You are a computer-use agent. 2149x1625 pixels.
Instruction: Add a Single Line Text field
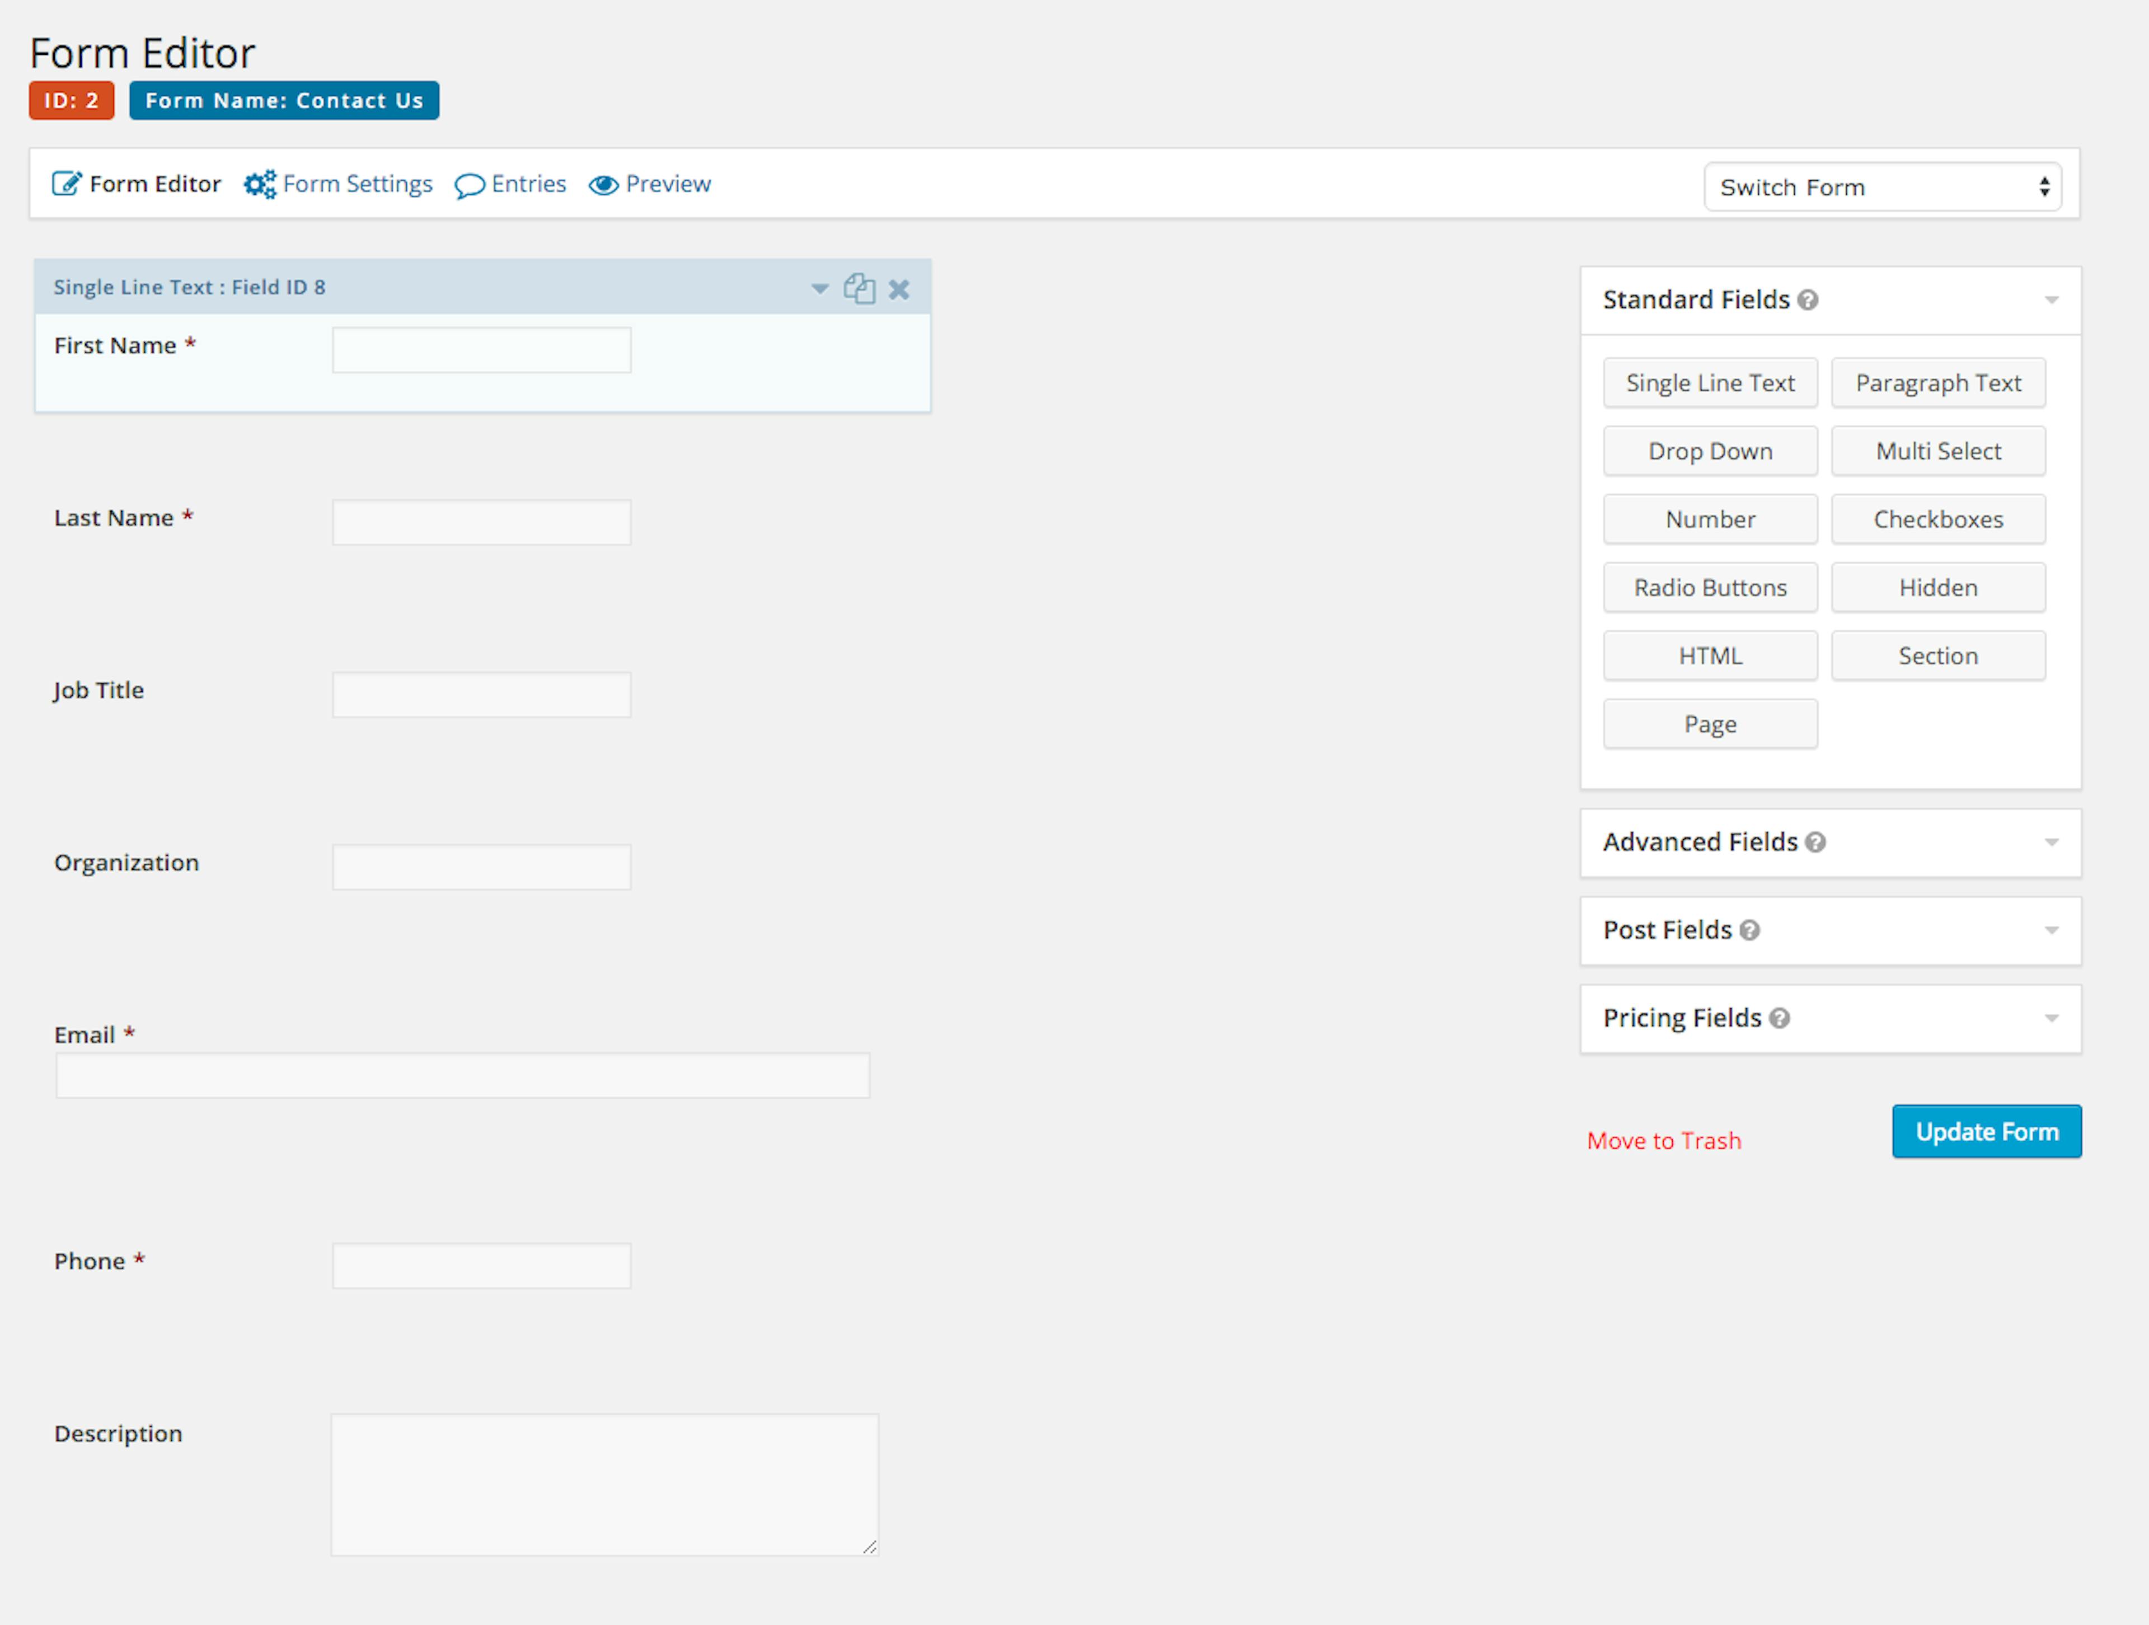(1710, 383)
